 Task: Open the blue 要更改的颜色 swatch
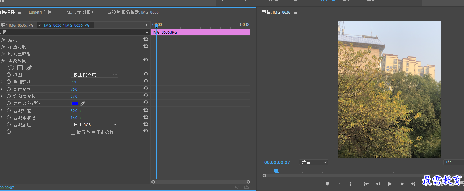[x=75, y=103]
